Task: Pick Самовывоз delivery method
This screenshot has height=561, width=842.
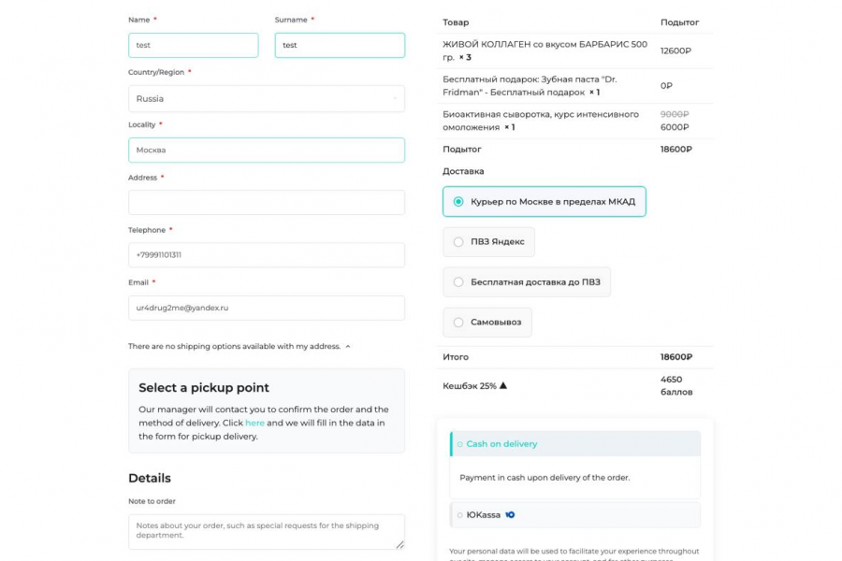Action: point(458,323)
